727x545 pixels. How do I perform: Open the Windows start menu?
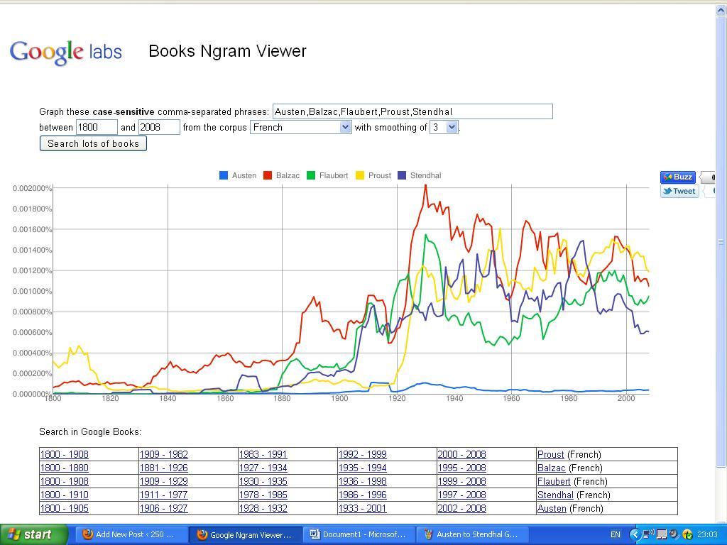click(x=33, y=534)
